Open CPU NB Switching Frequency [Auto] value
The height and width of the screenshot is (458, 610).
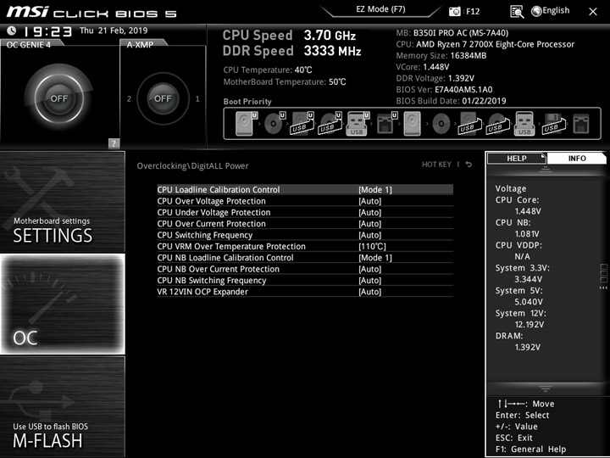pos(369,280)
